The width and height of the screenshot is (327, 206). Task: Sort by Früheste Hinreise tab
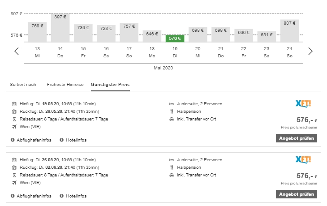click(x=65, y=84)
